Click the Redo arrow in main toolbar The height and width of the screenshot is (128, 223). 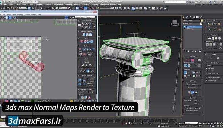pos(4,8)
